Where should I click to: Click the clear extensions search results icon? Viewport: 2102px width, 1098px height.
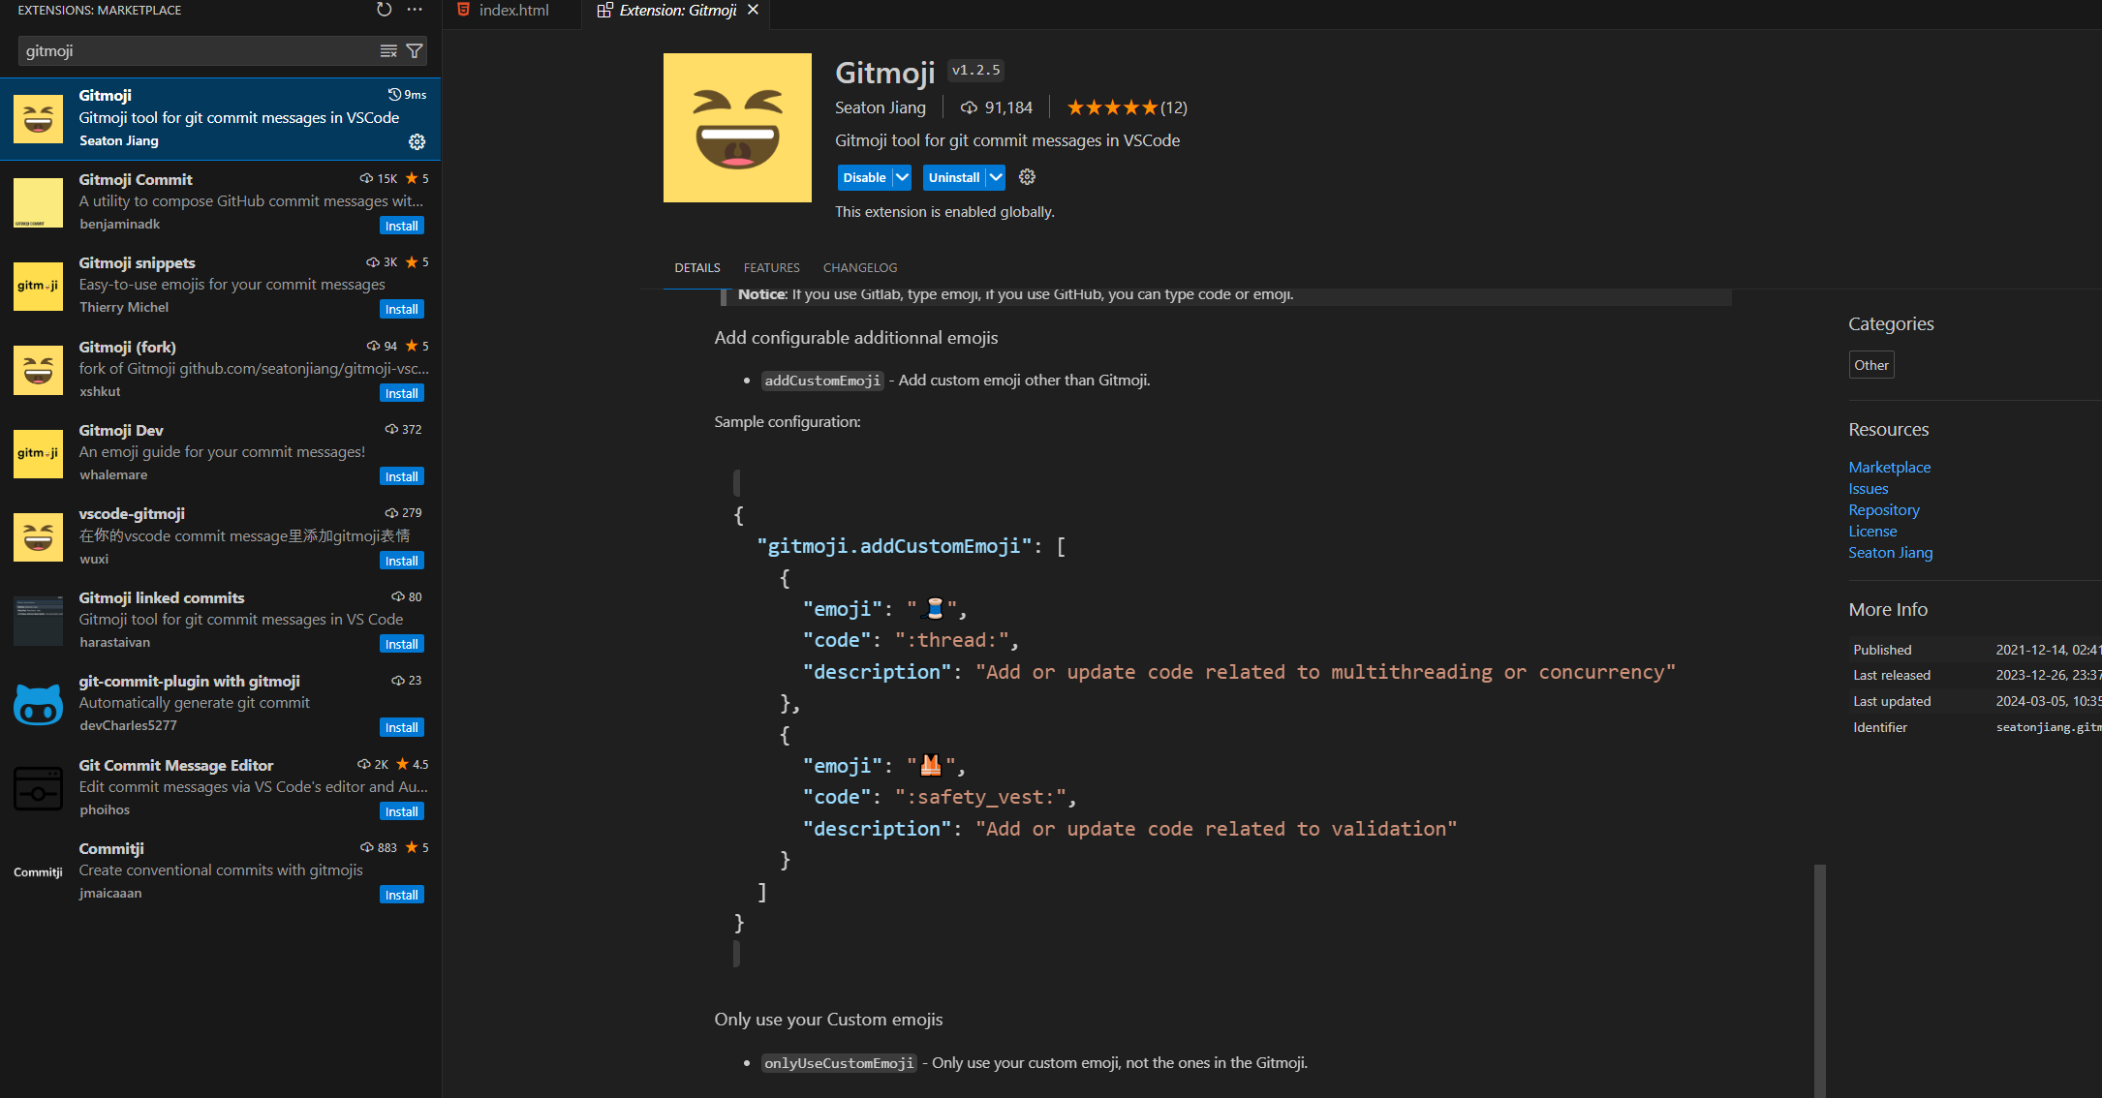[x=388, y=51]
